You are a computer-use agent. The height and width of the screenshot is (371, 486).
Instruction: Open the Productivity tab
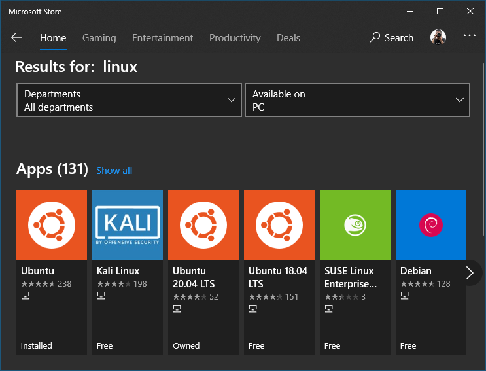tap(235, 38)
